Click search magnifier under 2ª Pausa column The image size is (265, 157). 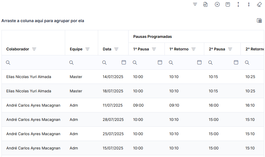click(210, 63)
